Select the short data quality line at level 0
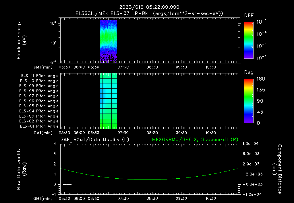The image size is (294, 203). point(67,184)
